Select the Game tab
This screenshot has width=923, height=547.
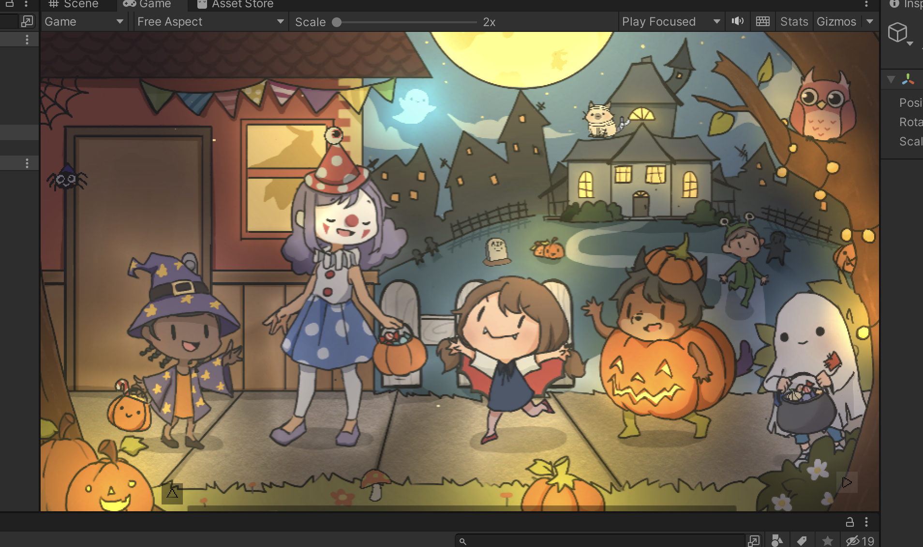coord(147,4)
